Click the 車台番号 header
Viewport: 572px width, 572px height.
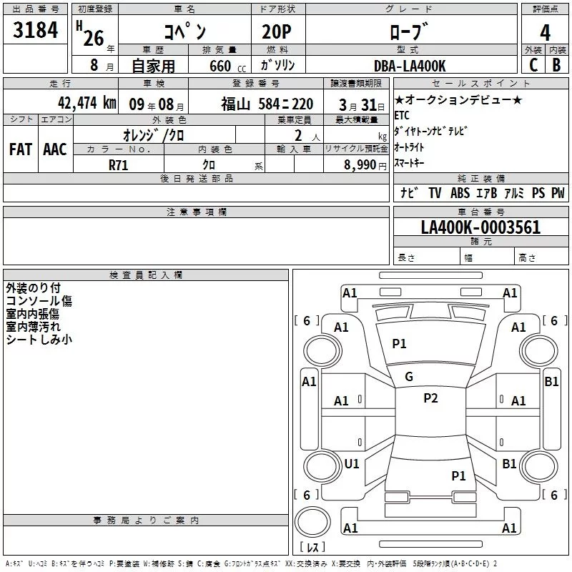click(x=480, y=212)
